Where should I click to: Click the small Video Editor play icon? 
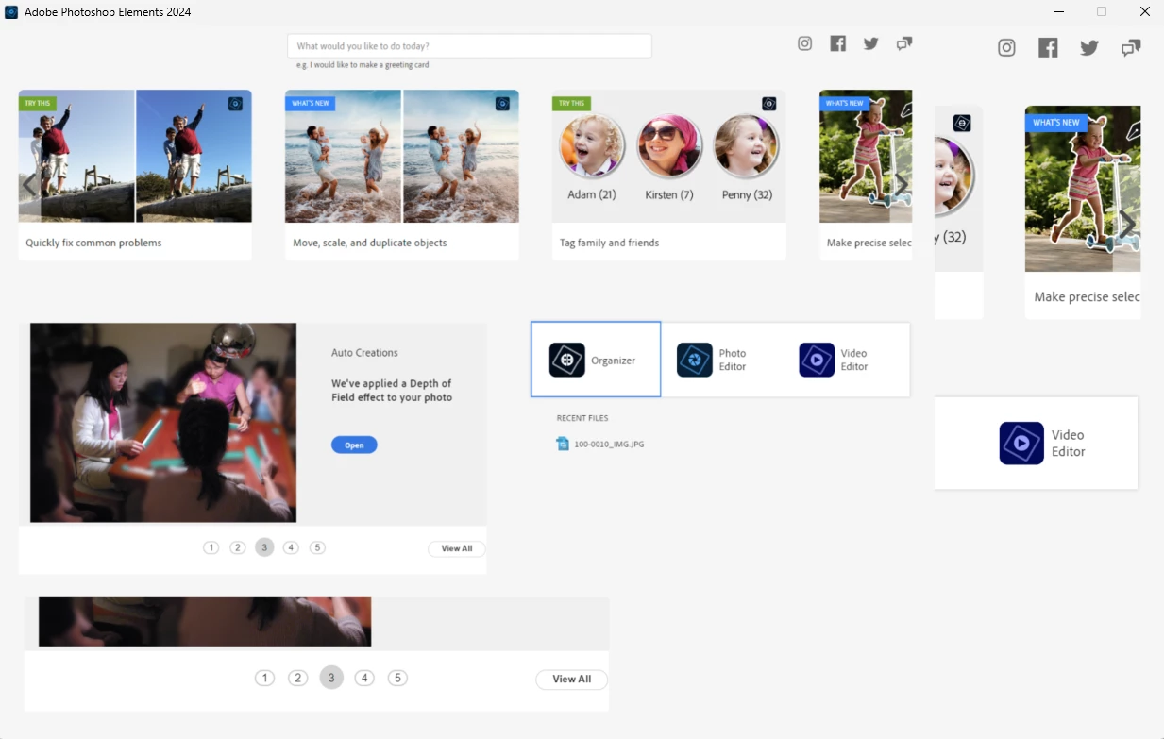pyautogui.click(x=817, y=360)
